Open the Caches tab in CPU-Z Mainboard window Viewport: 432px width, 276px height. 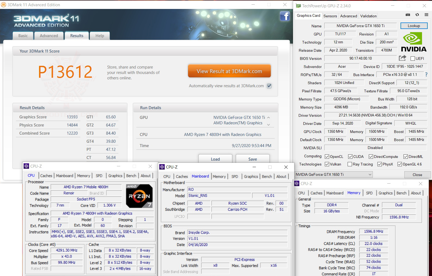(x=182, y=177)
